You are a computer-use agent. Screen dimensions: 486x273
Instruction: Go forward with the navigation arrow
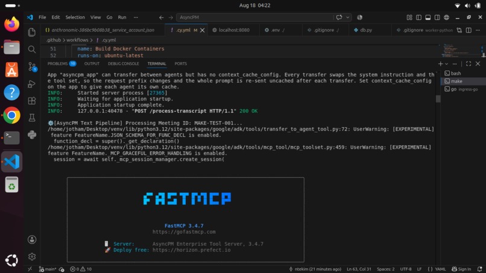[x=171, y=17]
